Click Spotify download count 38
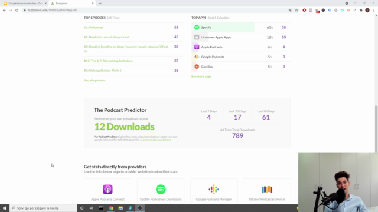This screenshot has width=378, height=212. pyautogui.click(x=283, y=28)
